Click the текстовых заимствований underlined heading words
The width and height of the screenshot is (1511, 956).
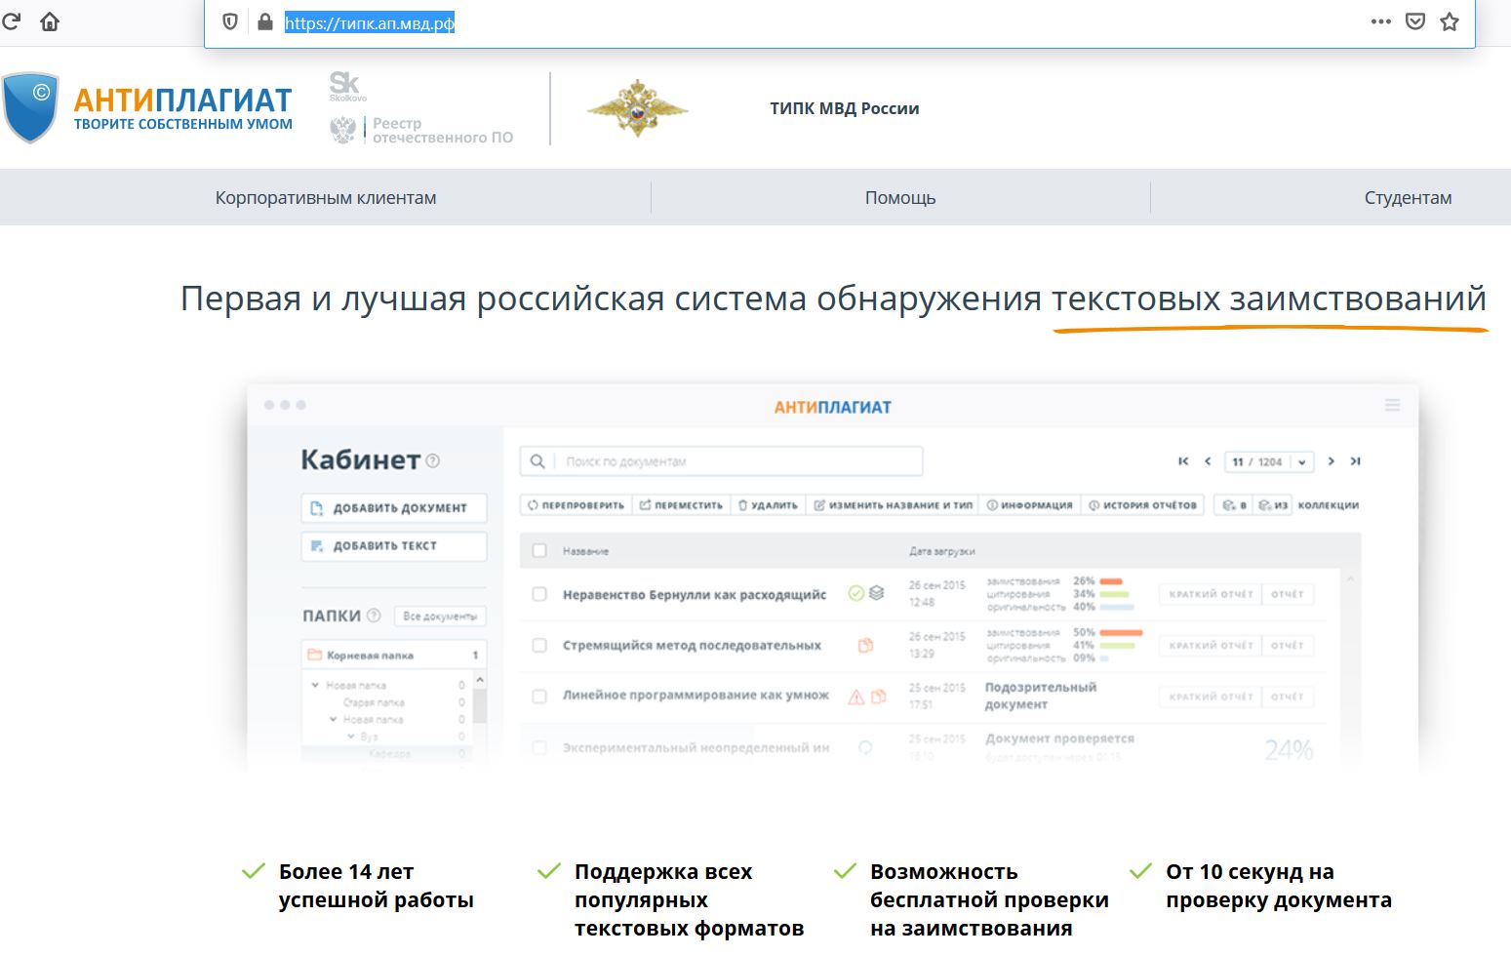(x=1269, y=299)
